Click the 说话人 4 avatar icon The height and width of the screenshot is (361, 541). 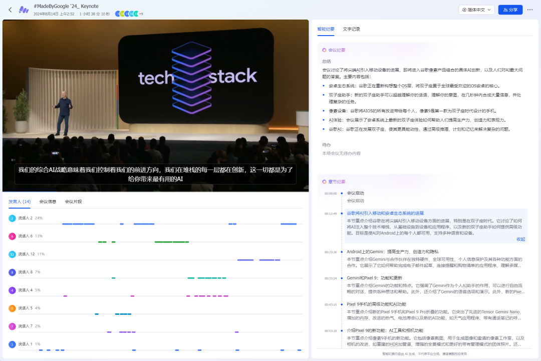[x=12, y=290]
